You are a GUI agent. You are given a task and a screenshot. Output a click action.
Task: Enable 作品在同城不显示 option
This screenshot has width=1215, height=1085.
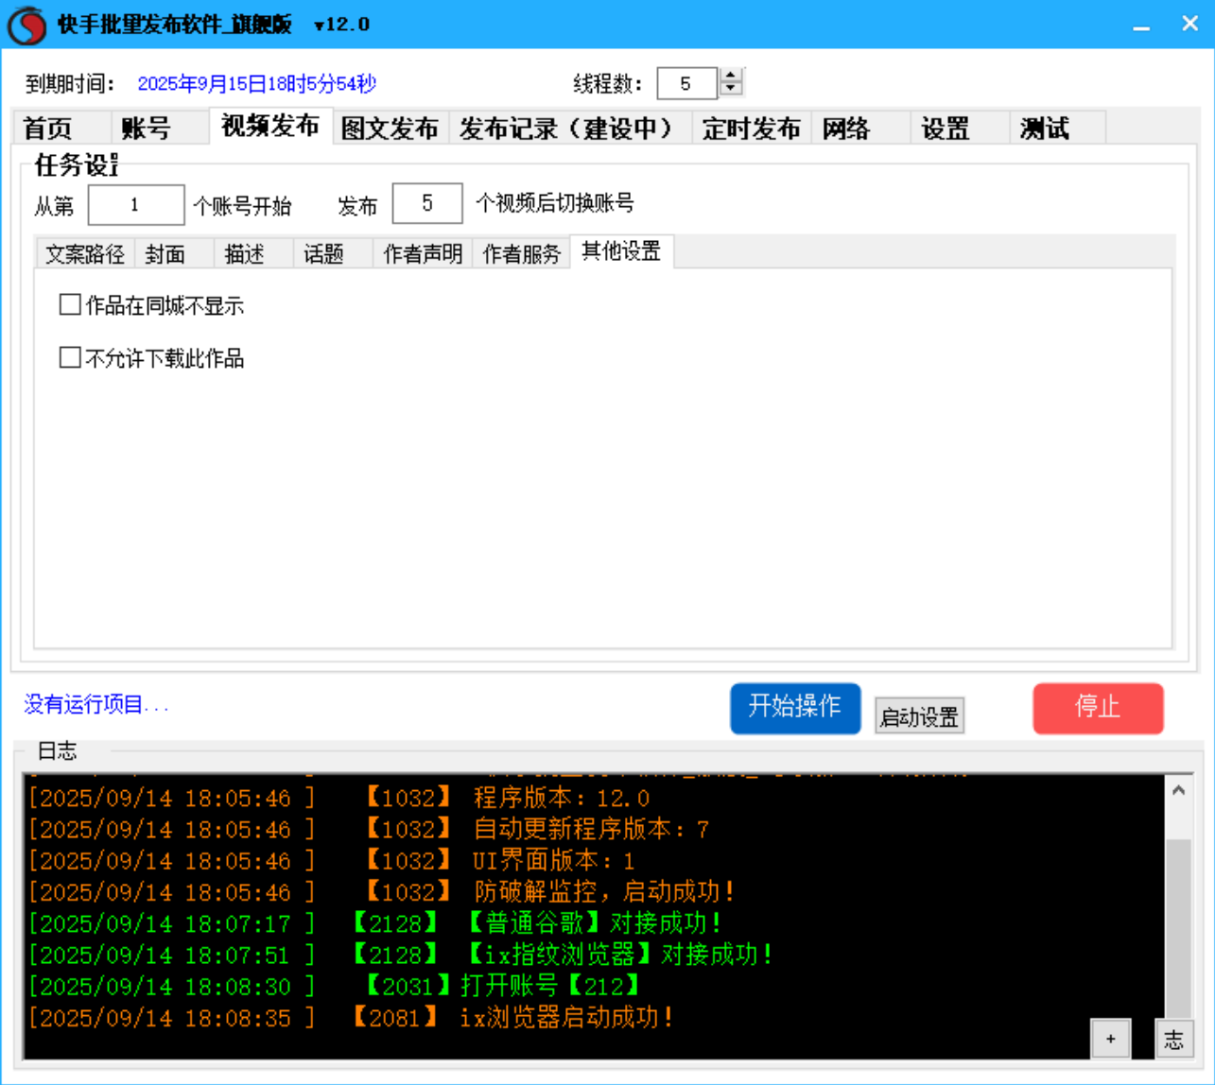(67, 304)
